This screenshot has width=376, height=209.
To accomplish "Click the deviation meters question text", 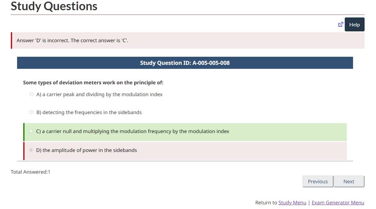I will [x=93, y=82].
